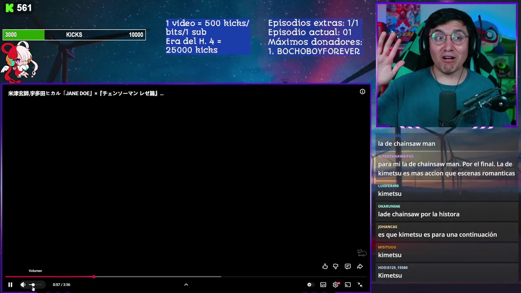Click the 'Episodio actual: 01' text

(310, 33)
